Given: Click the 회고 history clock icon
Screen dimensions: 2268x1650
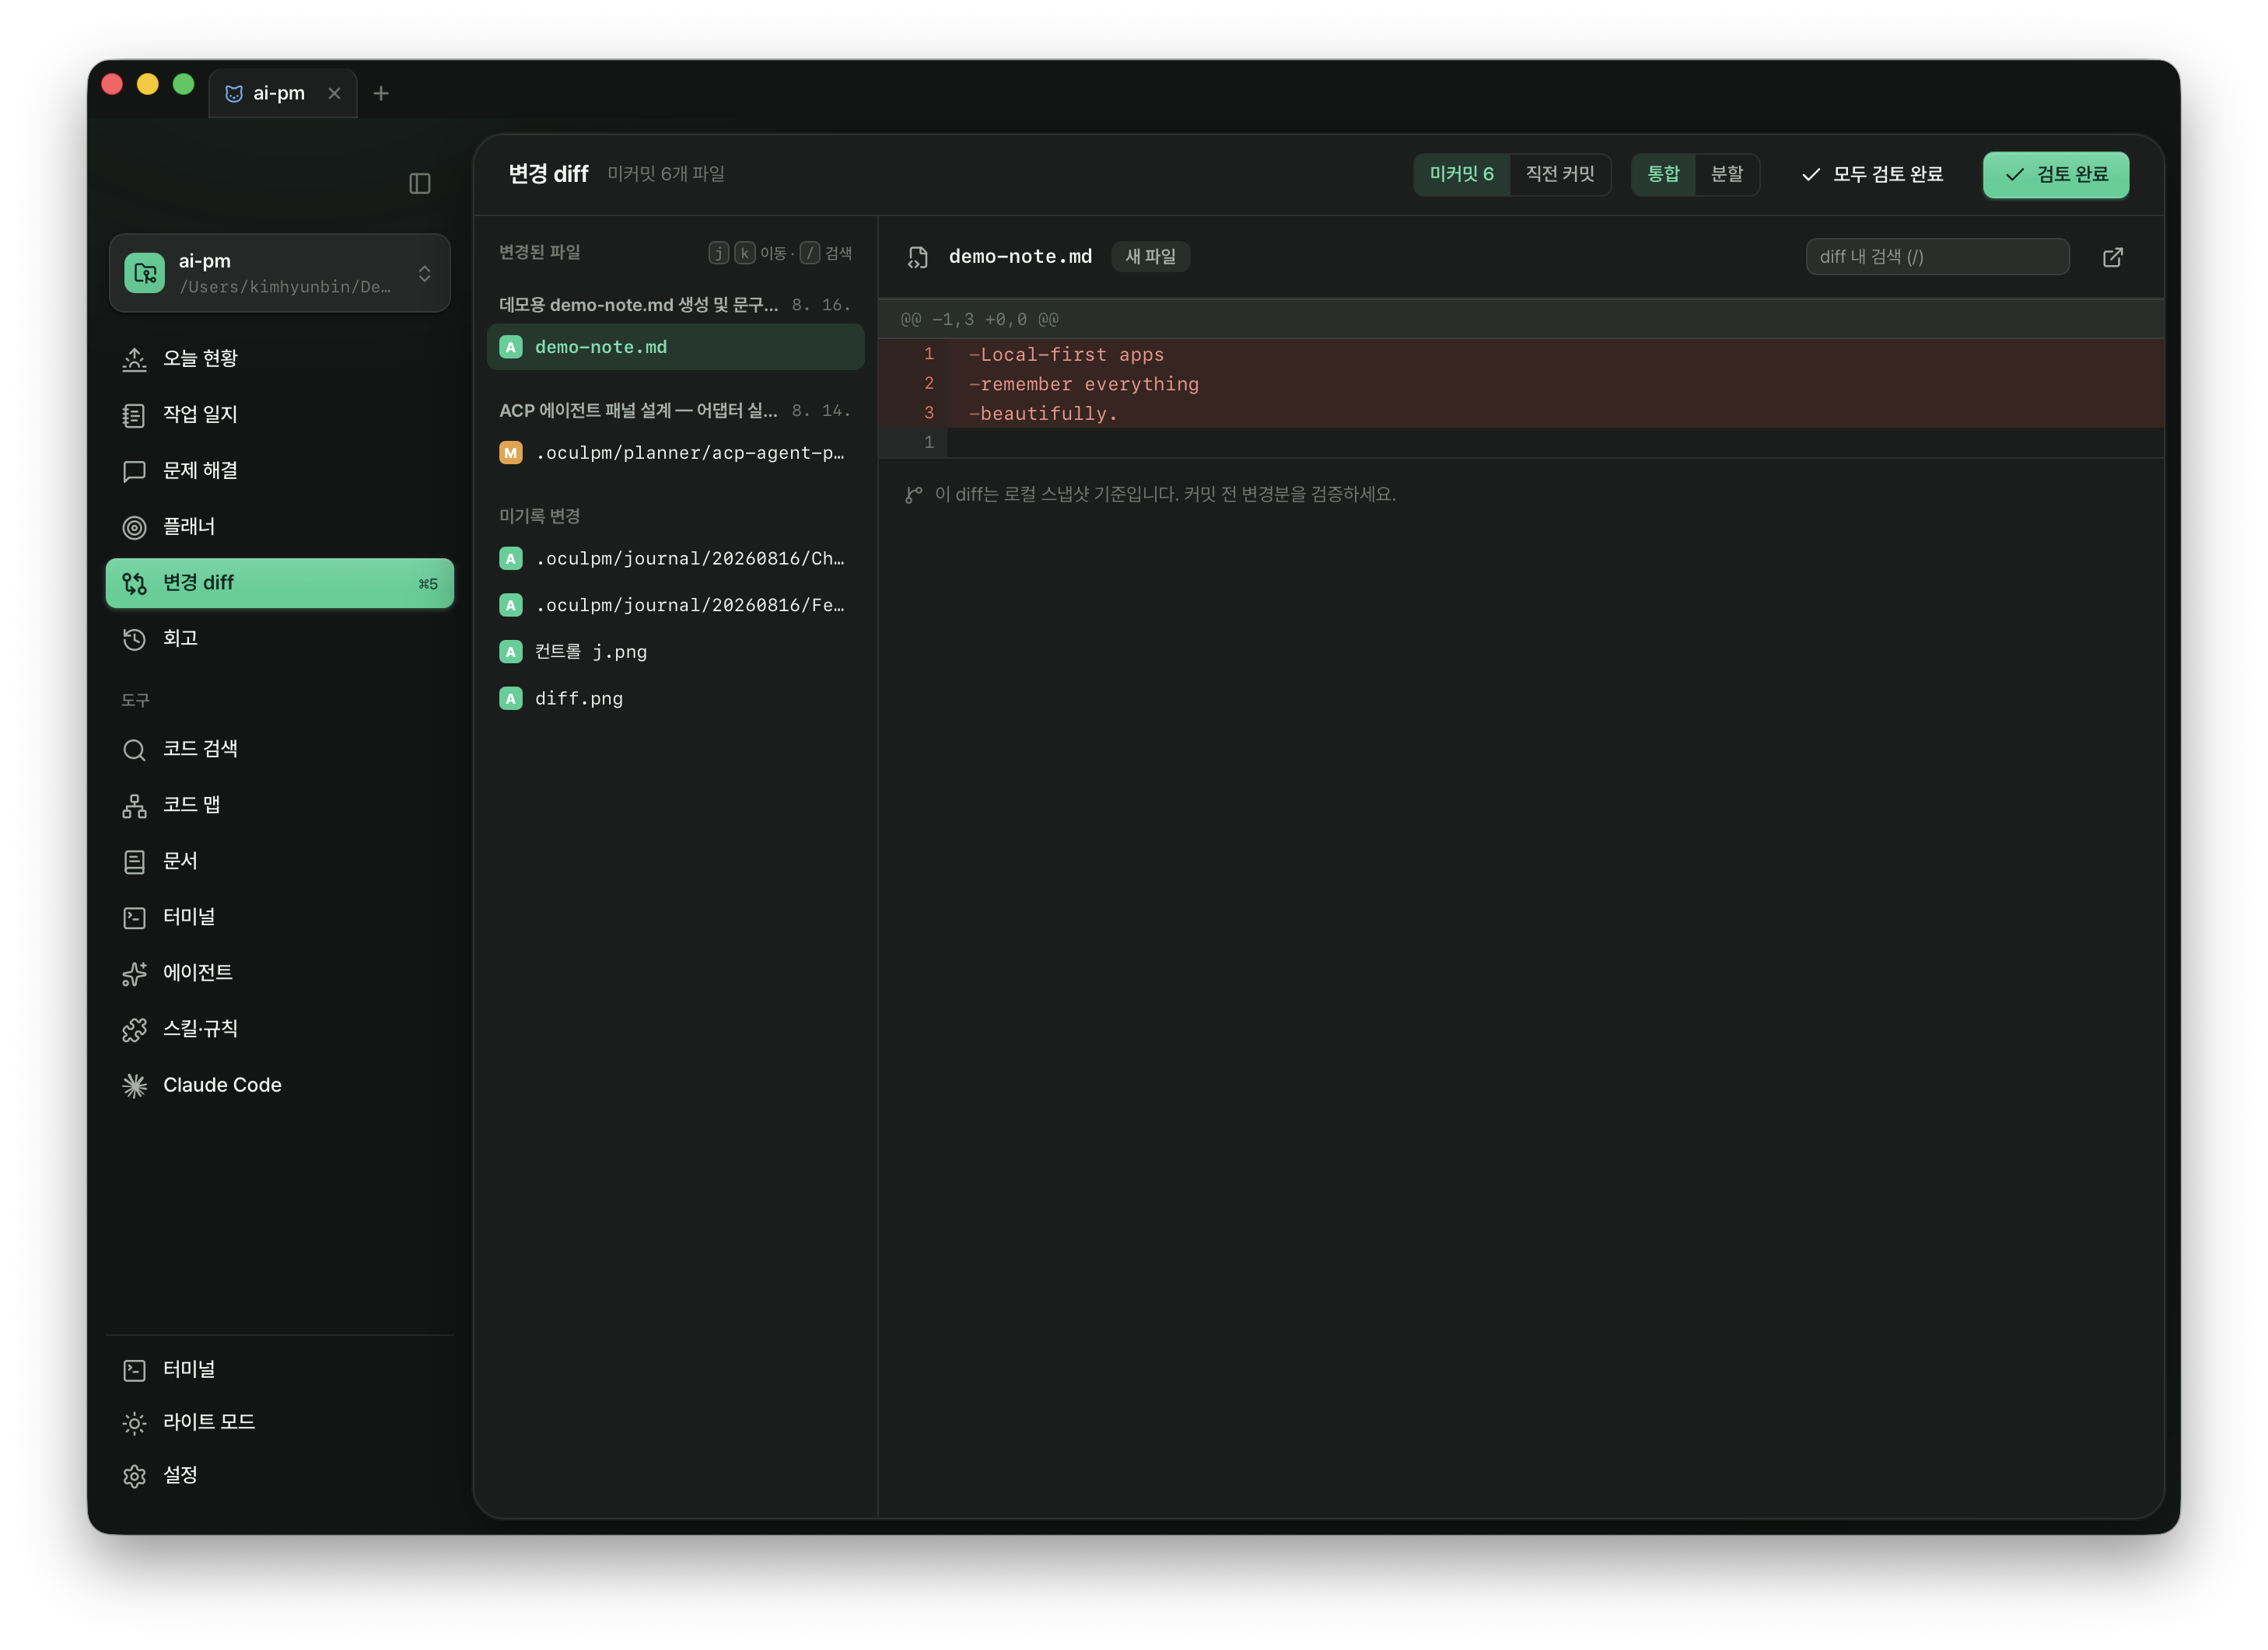Looking at the screenshot, I should pyautogui.click(x=134, y=639).
